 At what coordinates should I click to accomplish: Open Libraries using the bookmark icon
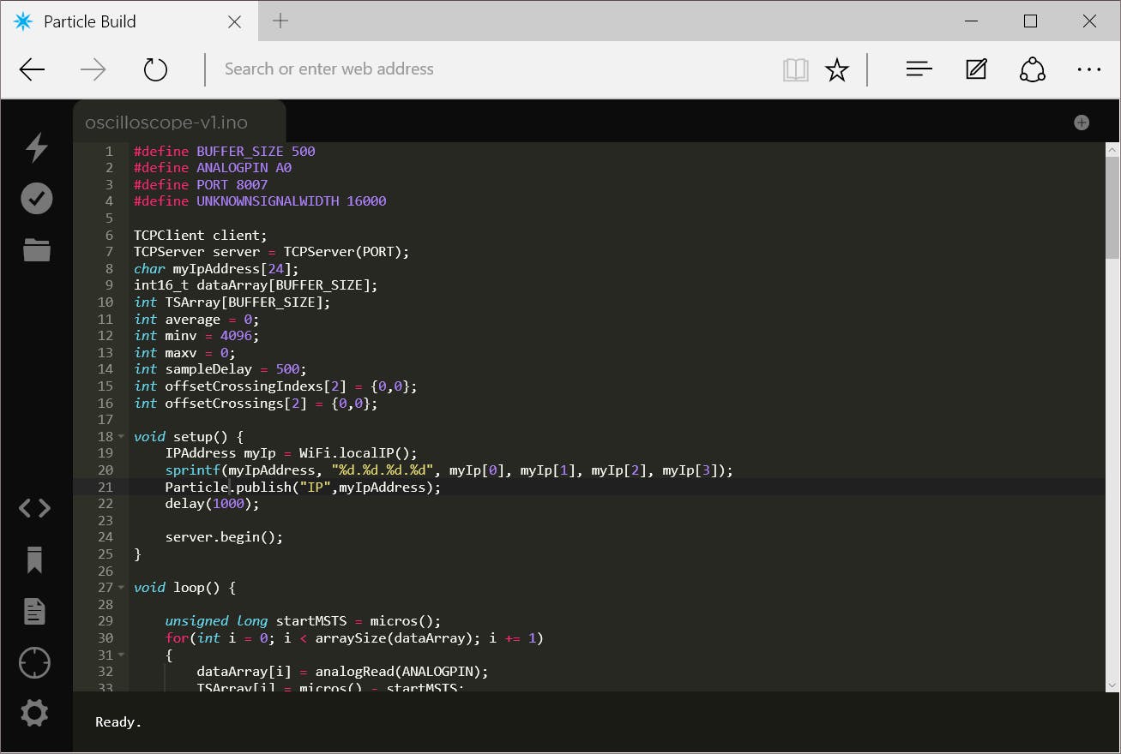(x=34, y=560)
